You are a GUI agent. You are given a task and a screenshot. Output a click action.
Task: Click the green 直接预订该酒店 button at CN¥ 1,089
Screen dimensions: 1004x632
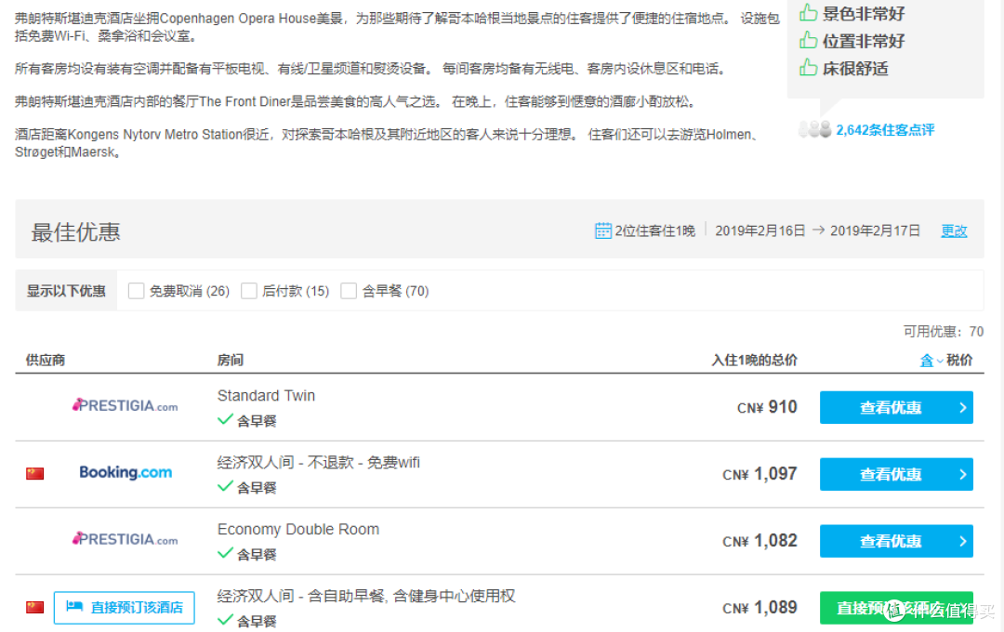pos(896,608)
